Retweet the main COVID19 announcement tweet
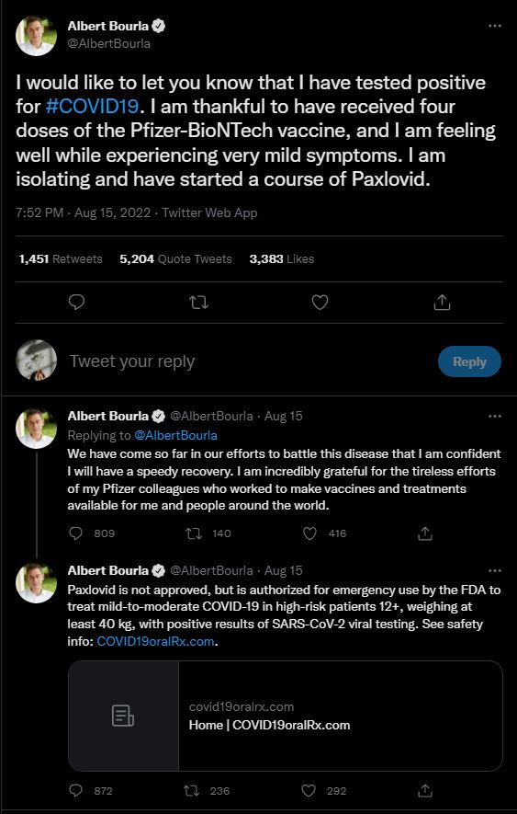Screen dimensions: 517x814 coord(198,302)
